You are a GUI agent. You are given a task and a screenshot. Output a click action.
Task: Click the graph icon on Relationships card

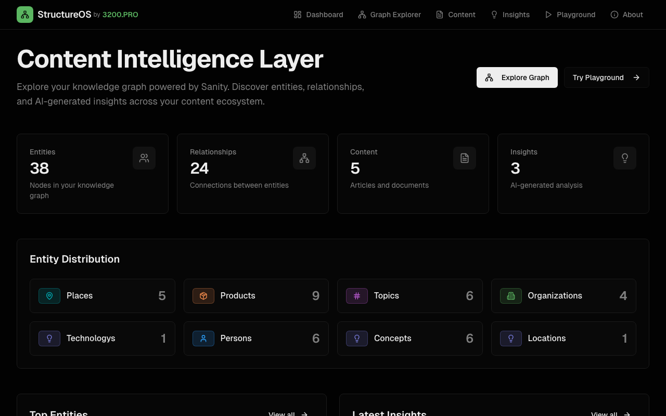(304, 158)
